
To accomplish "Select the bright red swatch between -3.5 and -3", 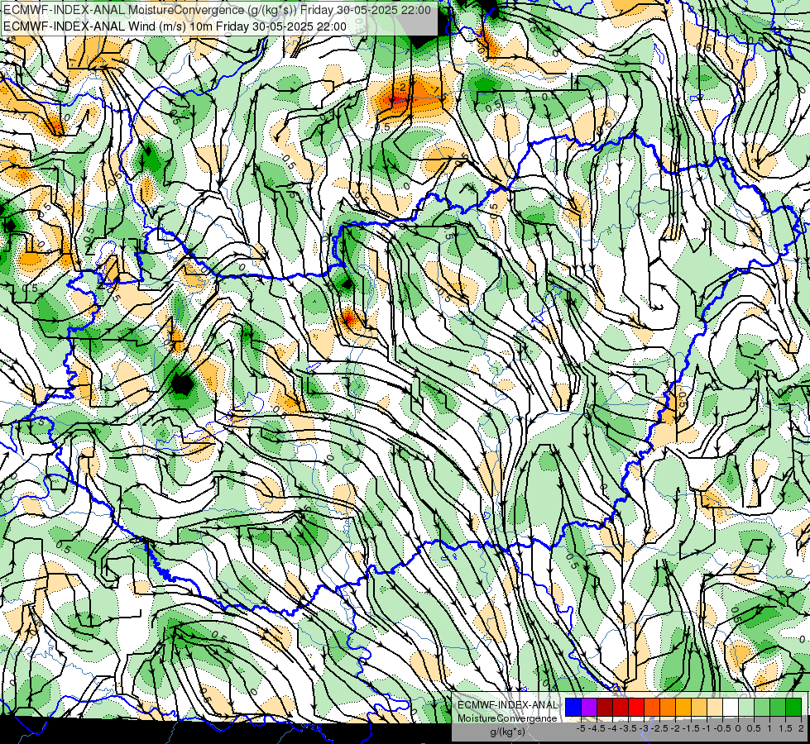I will coord(636,707).
